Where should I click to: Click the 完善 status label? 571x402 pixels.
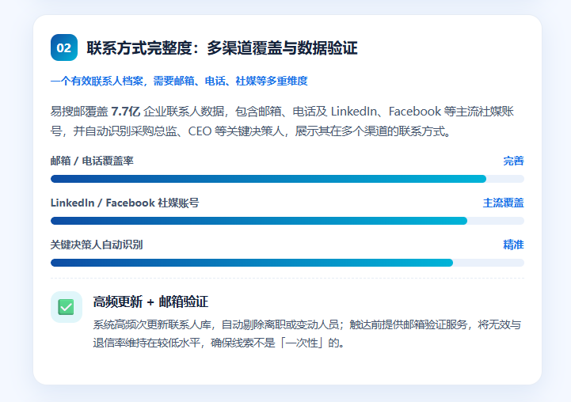tap(513, 161)
